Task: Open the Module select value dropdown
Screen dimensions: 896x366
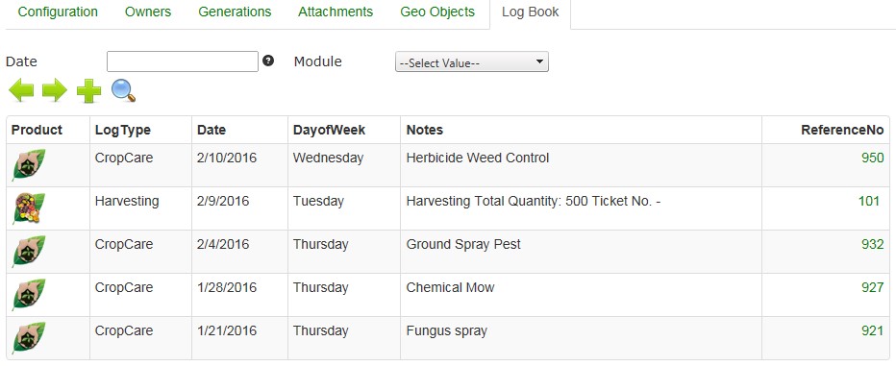Action: pos(471,61)
